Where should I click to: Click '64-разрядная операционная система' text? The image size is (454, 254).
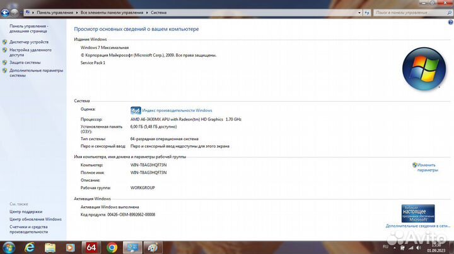click(164, 139)
